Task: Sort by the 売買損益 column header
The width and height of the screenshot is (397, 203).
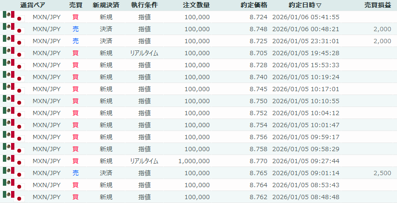Action: click(378, 5)
